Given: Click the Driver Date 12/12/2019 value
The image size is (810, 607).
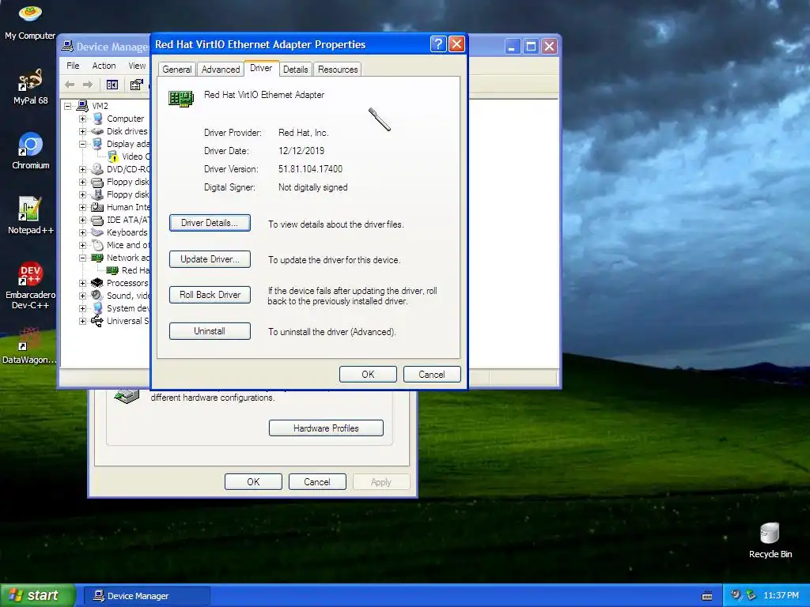Looking at the screenshot, I should click(301, 151).
